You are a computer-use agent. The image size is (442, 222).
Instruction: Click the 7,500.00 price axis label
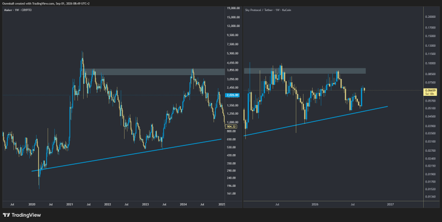tap(233, 44)
